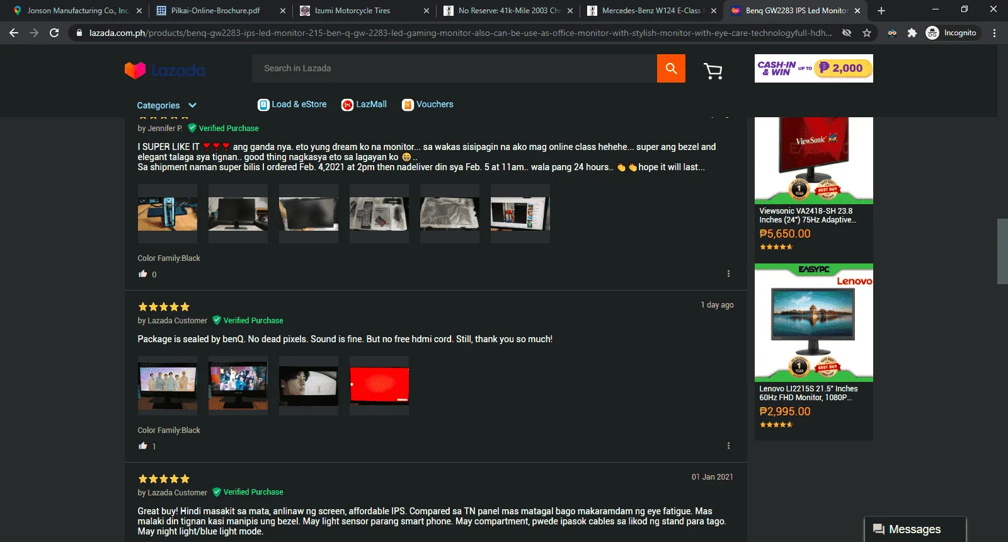1008x542 pixels.
Task: Go back to the previous page
Action: point(14,33)
